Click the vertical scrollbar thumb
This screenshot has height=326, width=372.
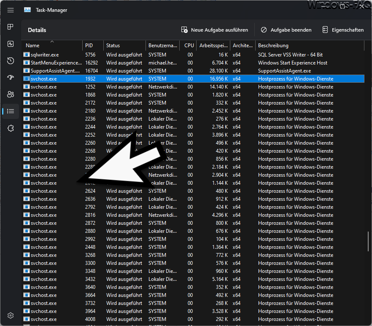(x=368, y=241)
